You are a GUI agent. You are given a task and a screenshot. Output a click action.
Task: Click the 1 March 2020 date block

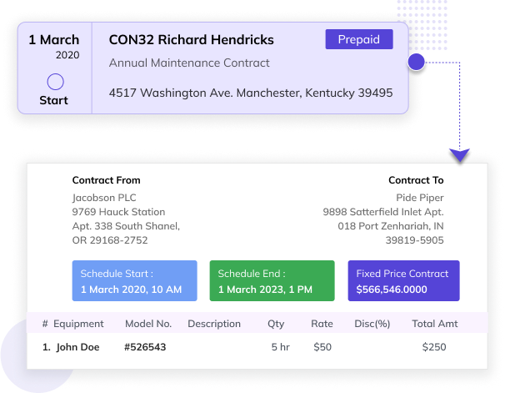(x=53, y=46)
